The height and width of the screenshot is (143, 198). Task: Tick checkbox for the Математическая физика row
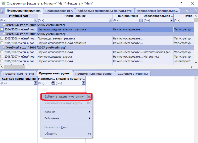coord(2,52)
